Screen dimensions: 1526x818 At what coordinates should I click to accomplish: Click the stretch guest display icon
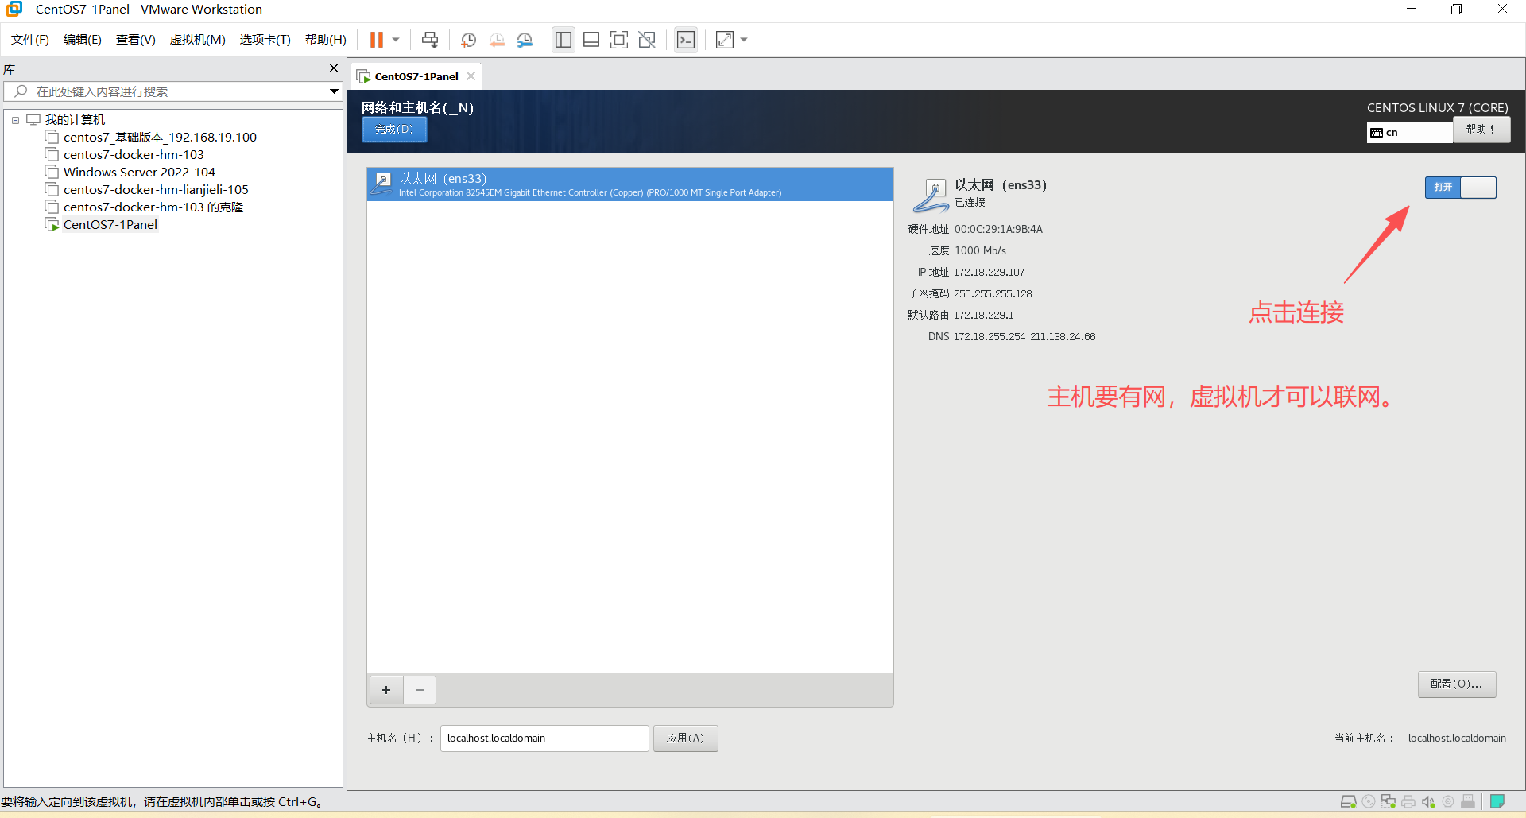point(725,40)
